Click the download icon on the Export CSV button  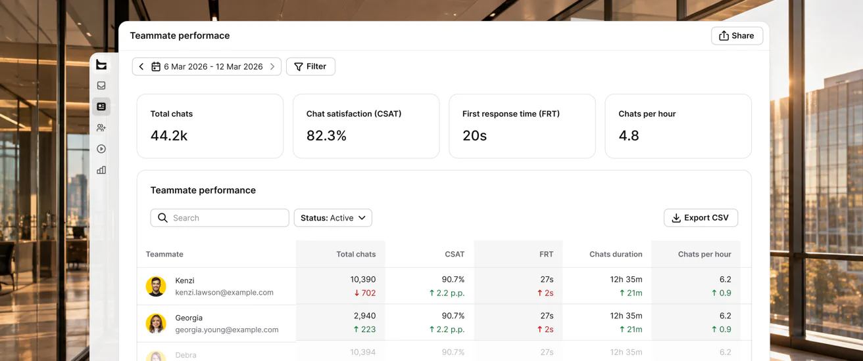click(676, 218)
